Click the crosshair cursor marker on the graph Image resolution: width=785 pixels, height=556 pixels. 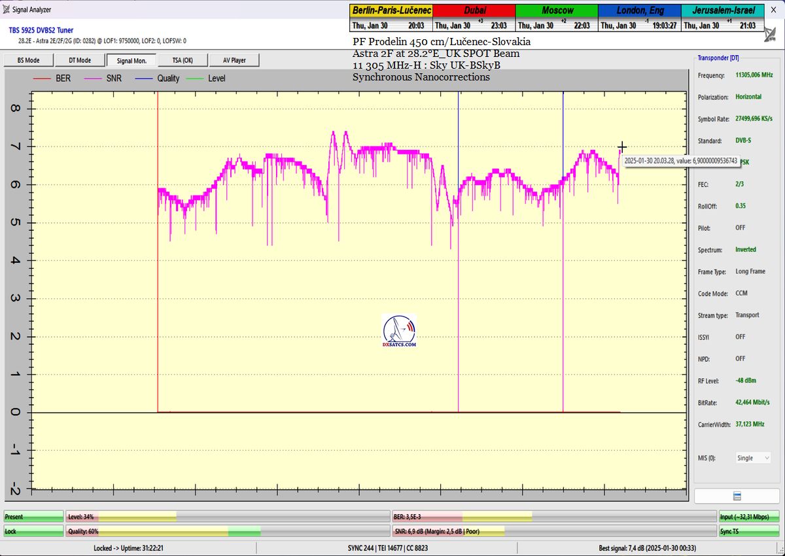pos(622,147)
